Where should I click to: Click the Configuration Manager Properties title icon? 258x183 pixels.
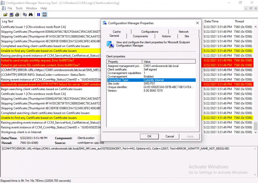105,23
